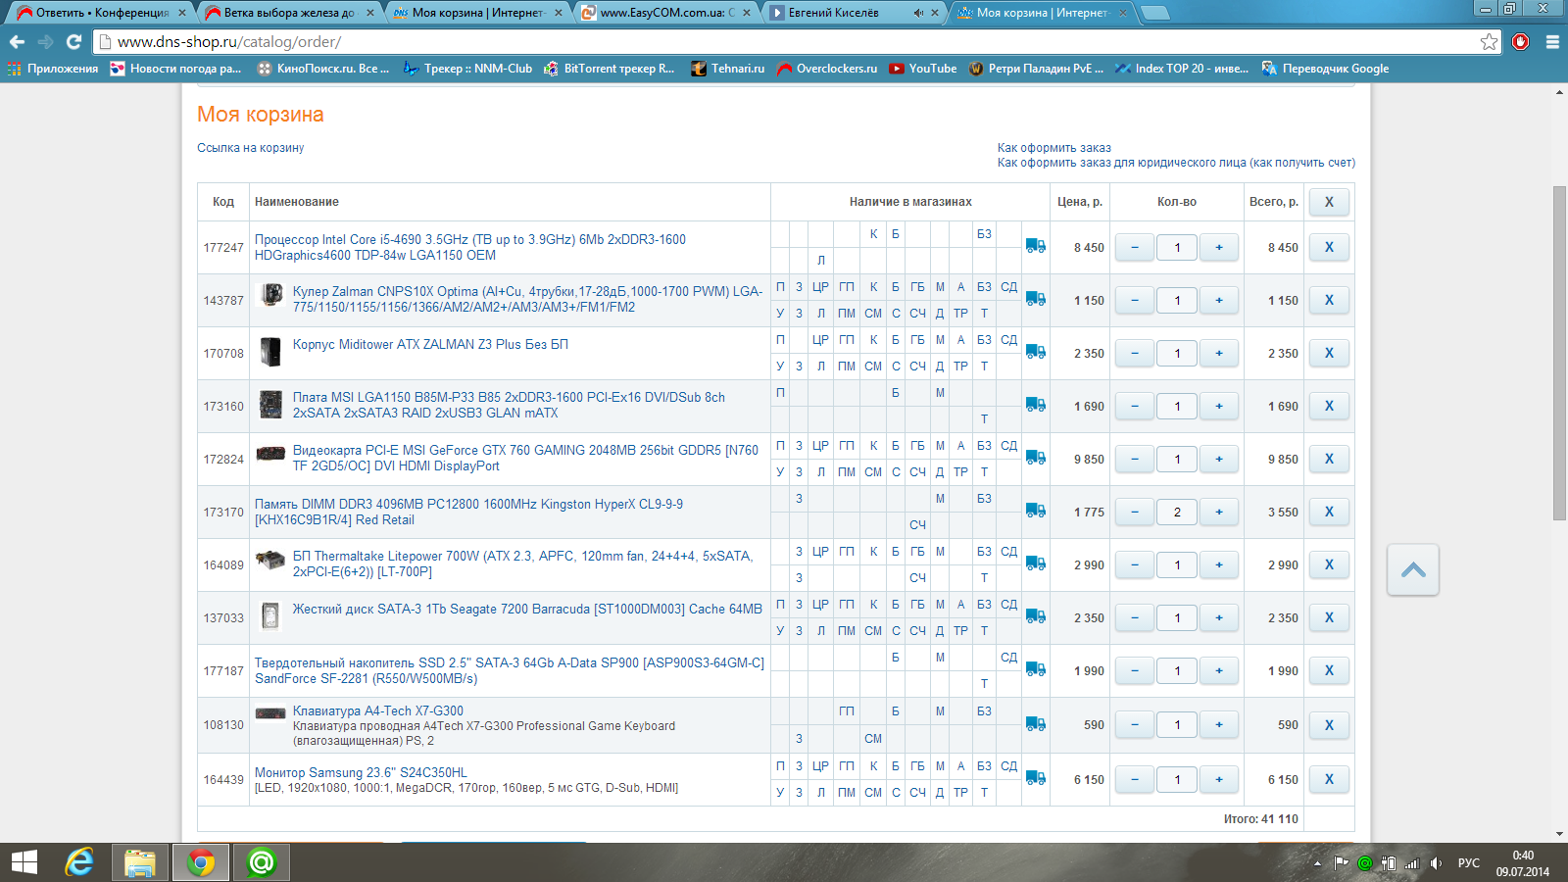Open the Intel Core i5-4690 processor product link
Image resolution: width=1568 pixels, height=882 pixels.
(x=470, y=247)
